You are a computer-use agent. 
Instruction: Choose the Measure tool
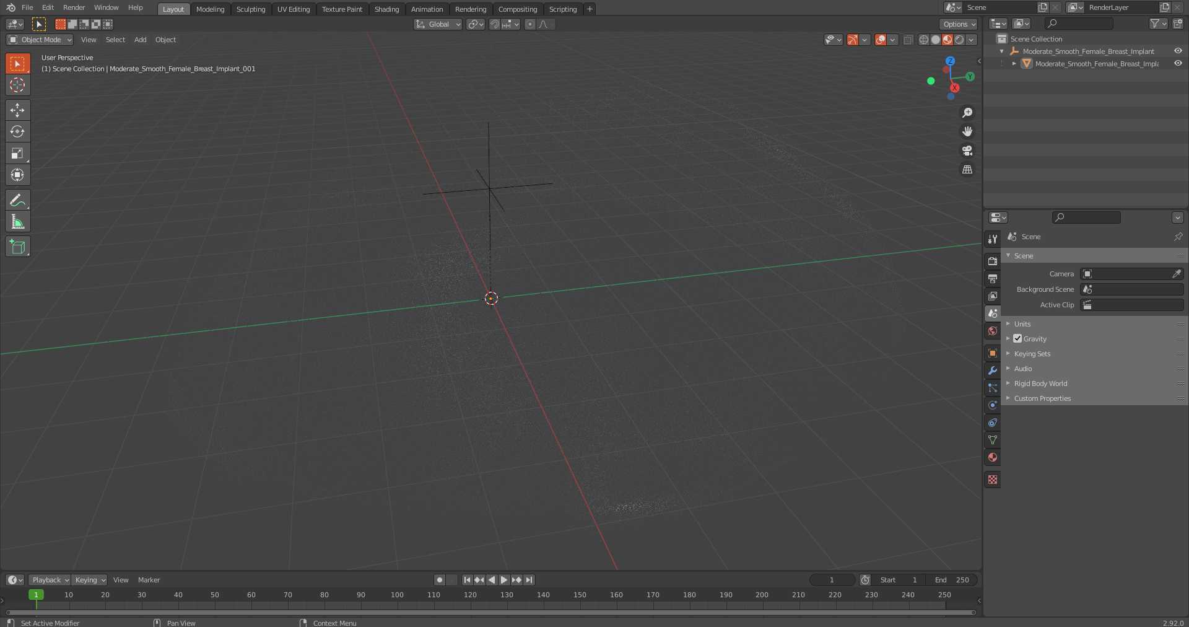(17, 222)
